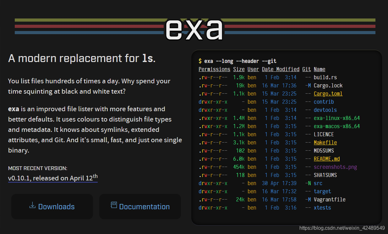Click the 'User' column header
Screen dimensions: 388x234
click(x=253, y=69)
